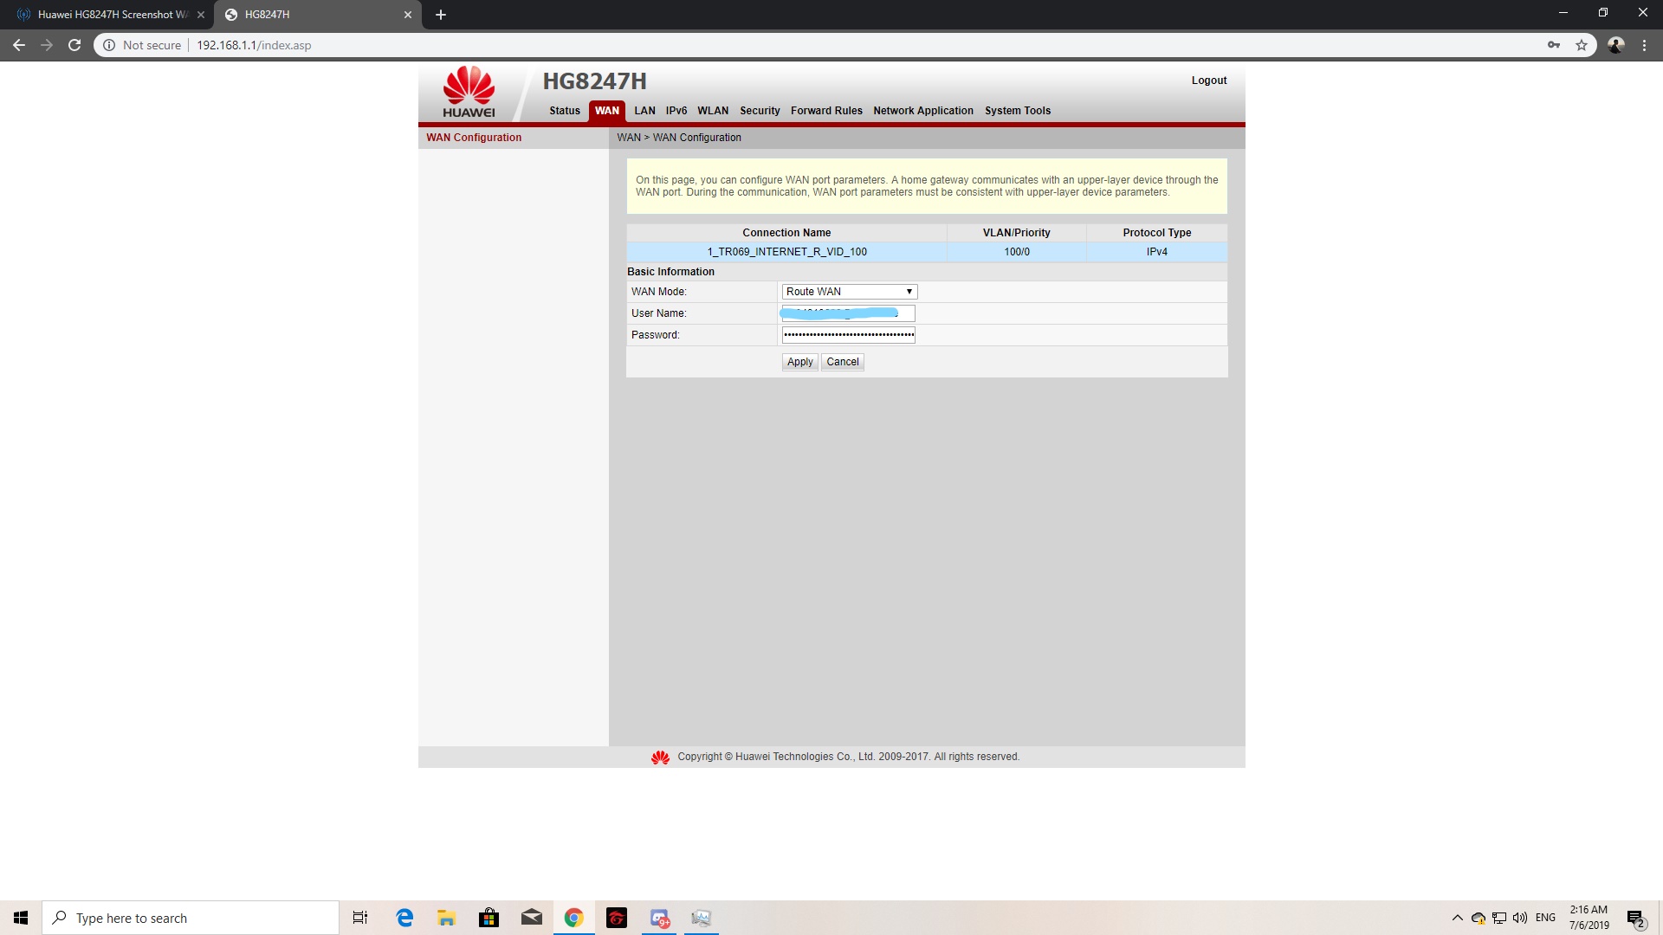Screen dimensions: 1663x935
Task: Show hidden system tray icons
Action: coord(1457,918)
